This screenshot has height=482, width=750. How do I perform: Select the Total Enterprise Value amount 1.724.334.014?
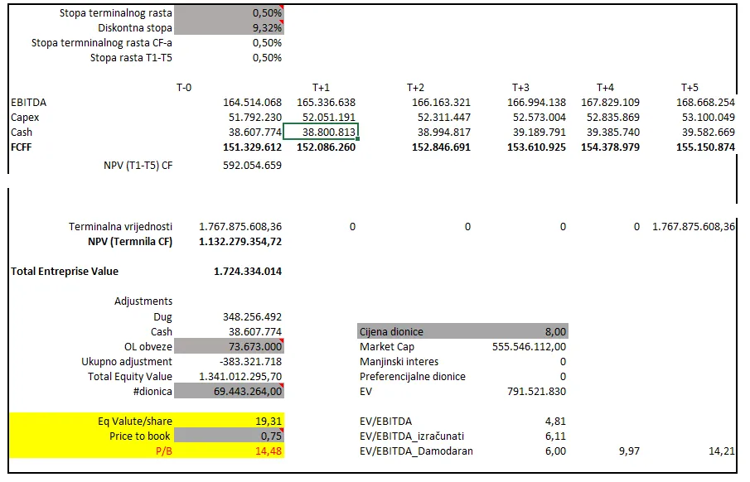point(249,271)
